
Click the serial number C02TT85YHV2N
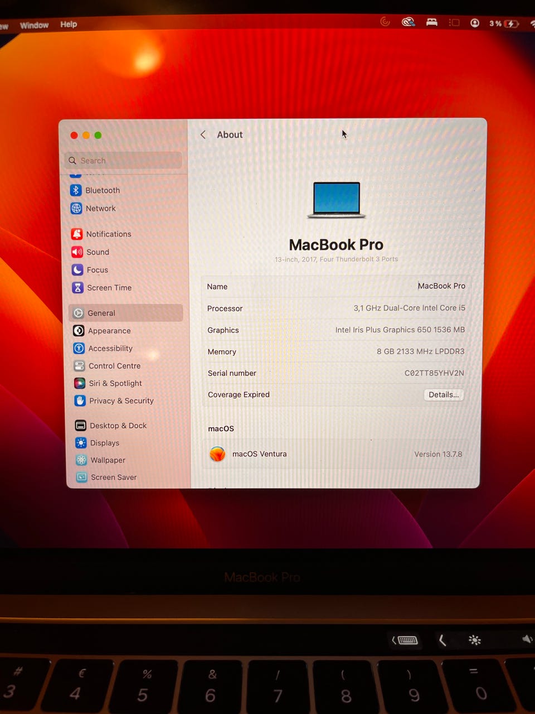434,373
